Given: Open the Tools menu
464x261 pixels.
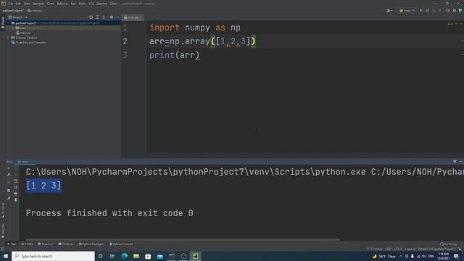Looking at the screenshot, I should click(x=82, y=4).
